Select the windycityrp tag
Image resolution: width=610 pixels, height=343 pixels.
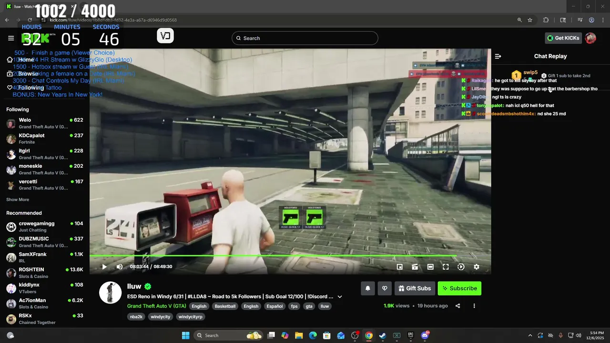click(x=190, y=317)
